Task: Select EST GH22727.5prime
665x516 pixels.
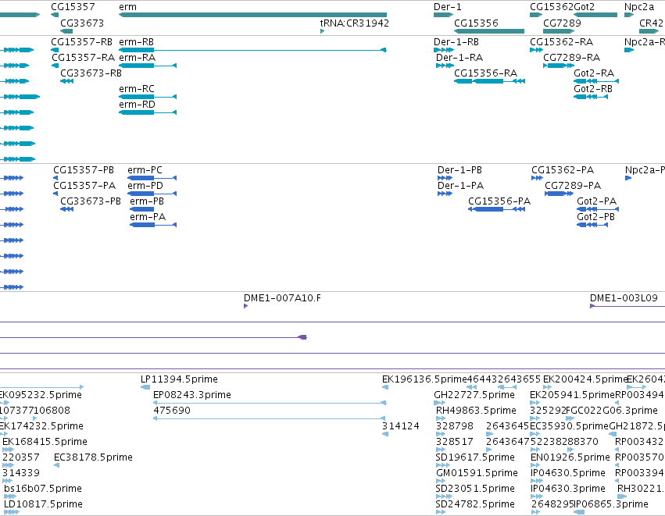Action: click(474, 395)
